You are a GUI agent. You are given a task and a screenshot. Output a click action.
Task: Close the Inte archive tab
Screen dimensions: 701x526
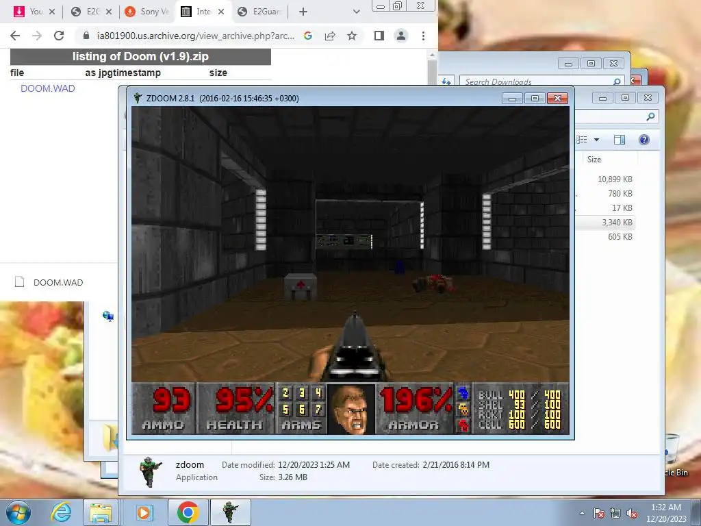point(221,12)
